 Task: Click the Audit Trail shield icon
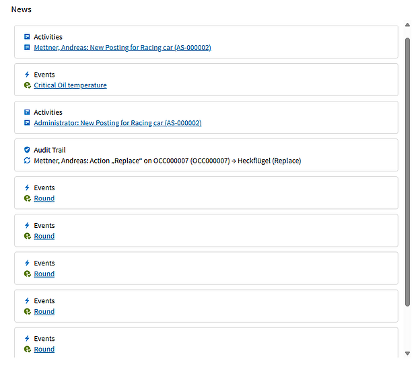coord(27,150)
